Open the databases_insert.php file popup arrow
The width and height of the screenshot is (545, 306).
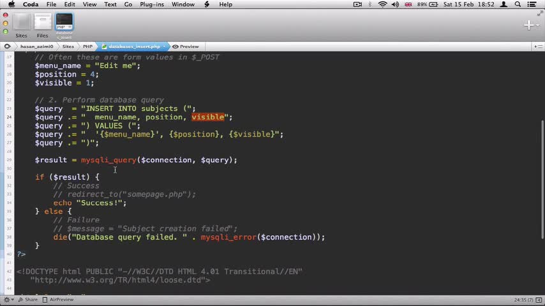coord(164,47)
